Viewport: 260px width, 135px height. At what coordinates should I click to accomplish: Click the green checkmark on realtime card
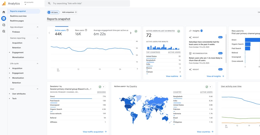pyautogui.click(x=178, y=31)
